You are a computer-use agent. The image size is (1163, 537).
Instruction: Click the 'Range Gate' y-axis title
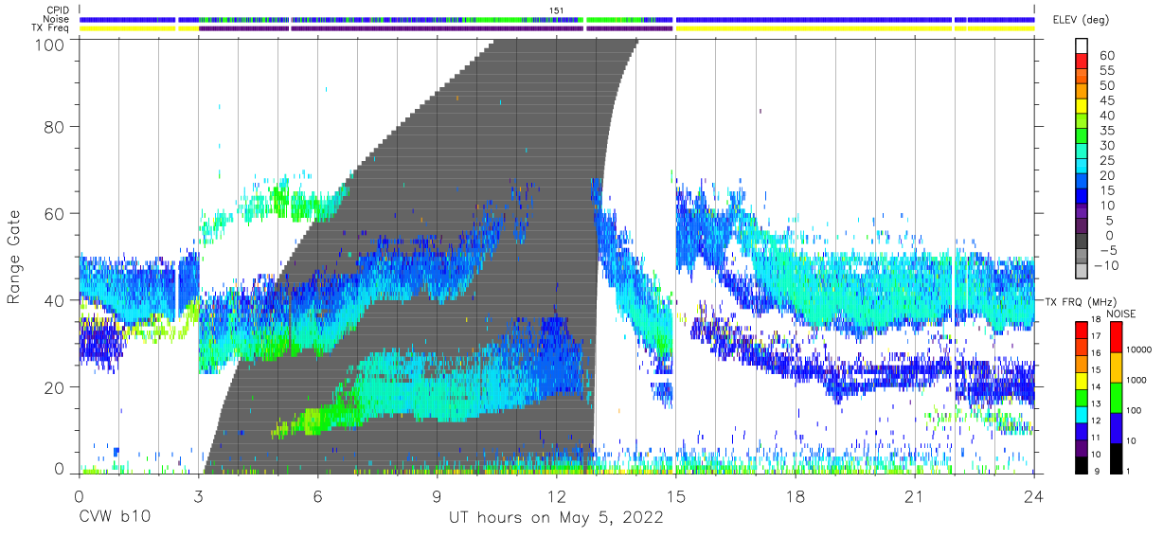(x=14, y=257)
